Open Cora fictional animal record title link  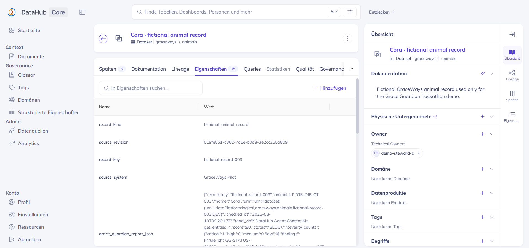(168, 35)
